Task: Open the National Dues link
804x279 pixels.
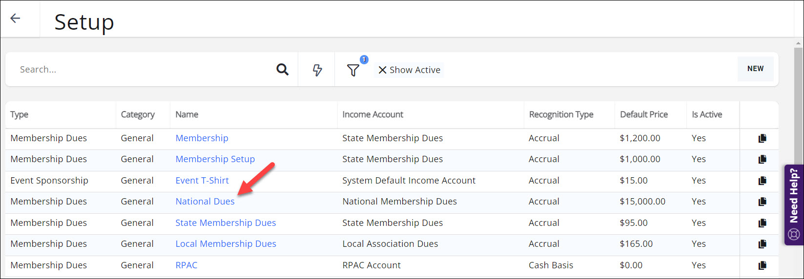Action: pos(205,202)
